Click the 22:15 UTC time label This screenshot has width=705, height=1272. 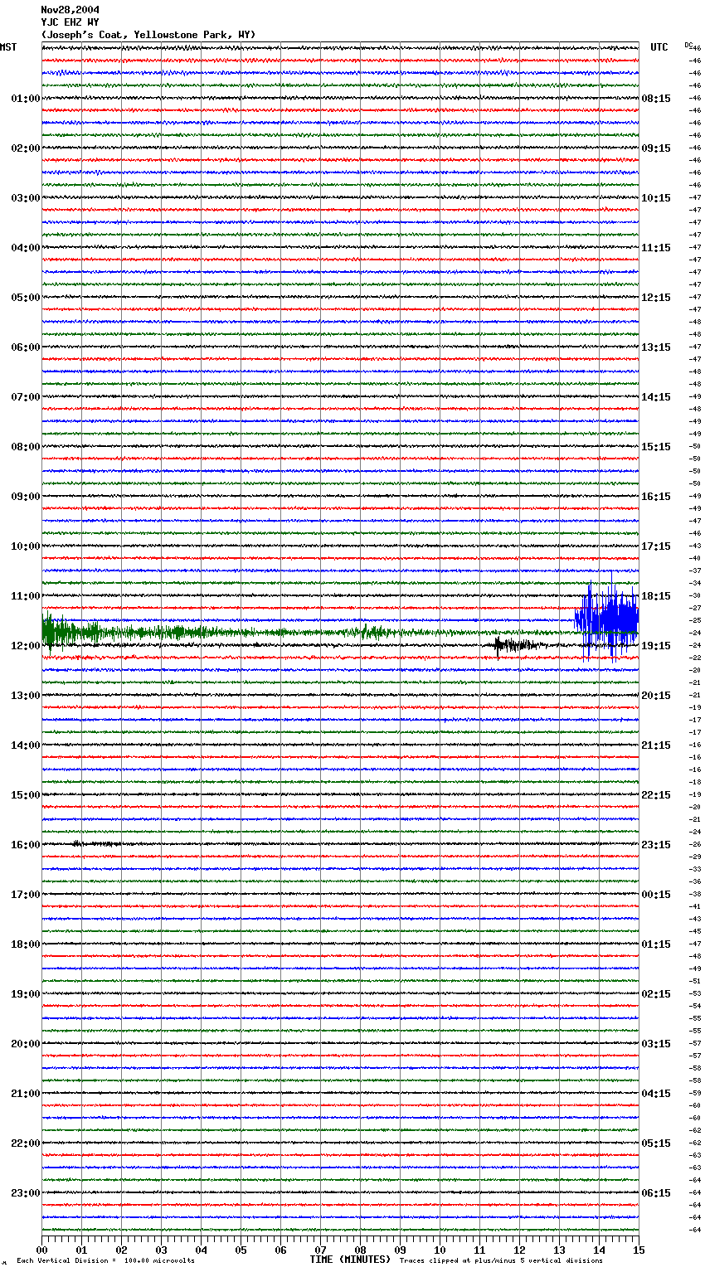(x=656, y=795)
